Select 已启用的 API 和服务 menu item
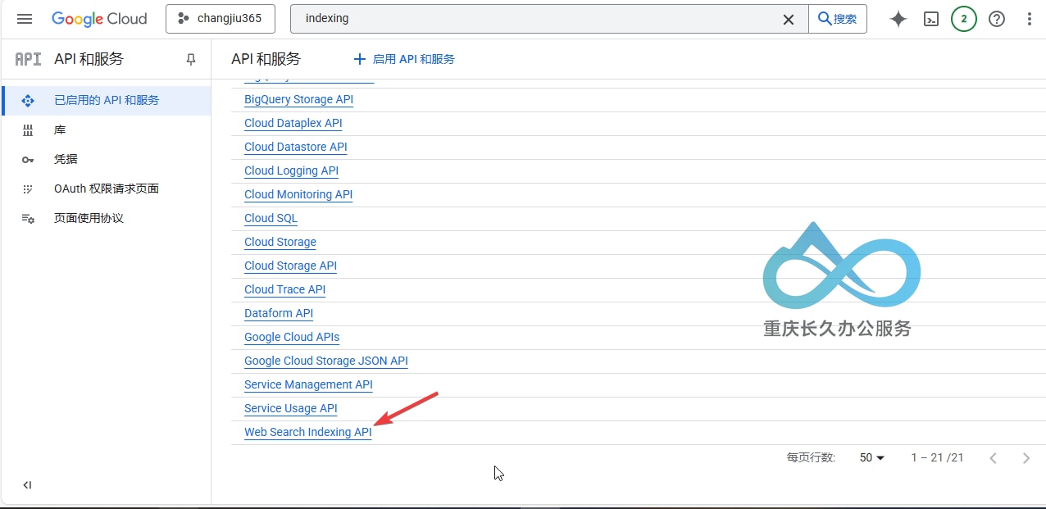This screenshot has height=509, width=1046. [x=106, y=100]
